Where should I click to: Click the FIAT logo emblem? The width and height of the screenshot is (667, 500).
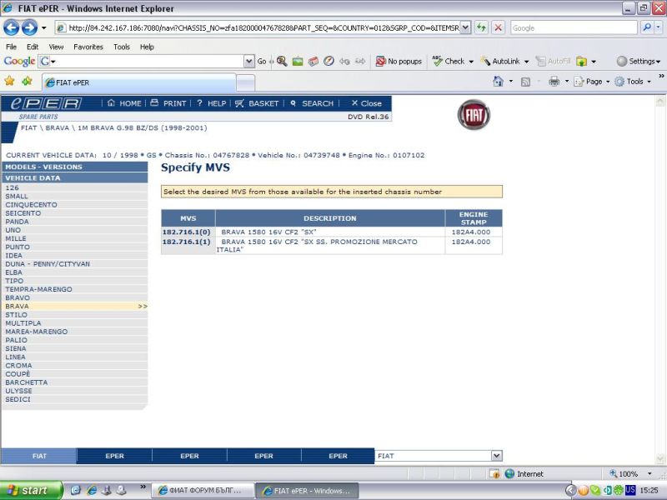[474, 114]
